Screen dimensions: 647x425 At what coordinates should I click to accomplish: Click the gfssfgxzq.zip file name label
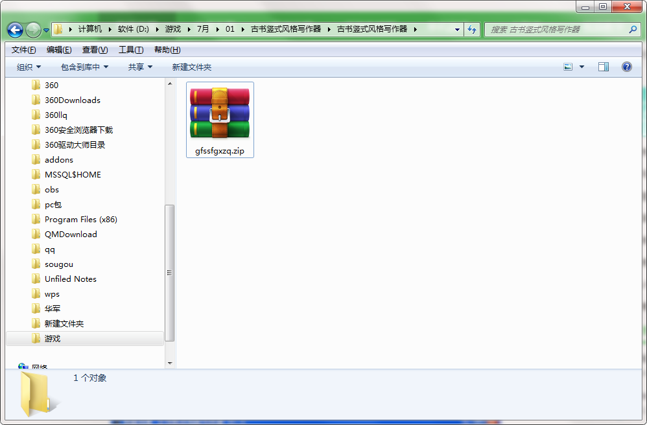[220, 151]
